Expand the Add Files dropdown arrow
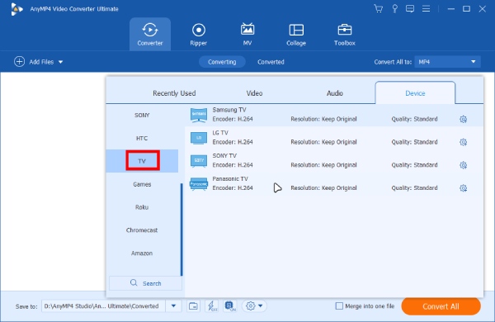This screenshot has width=495, height=322. tap(60, 62)
